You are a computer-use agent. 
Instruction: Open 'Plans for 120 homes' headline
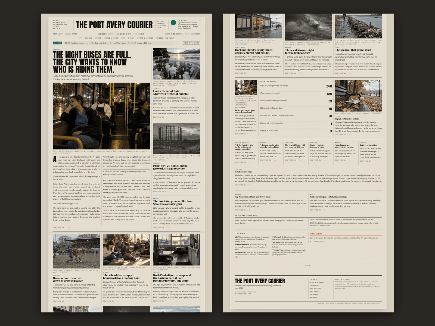pyautogui.click(x=170, y=167)
